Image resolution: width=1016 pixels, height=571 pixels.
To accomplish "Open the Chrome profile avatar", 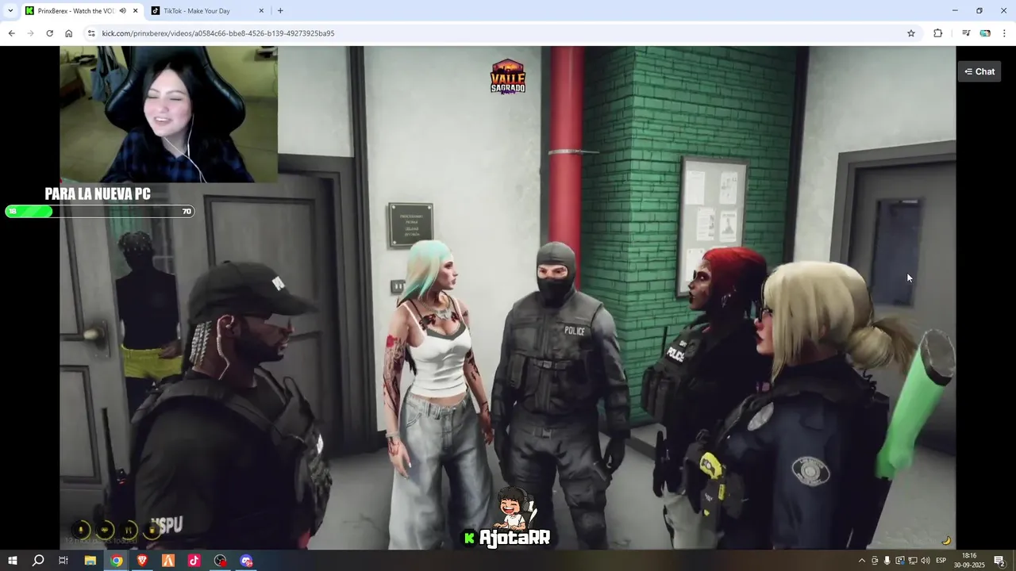I will tap(985, 33).
